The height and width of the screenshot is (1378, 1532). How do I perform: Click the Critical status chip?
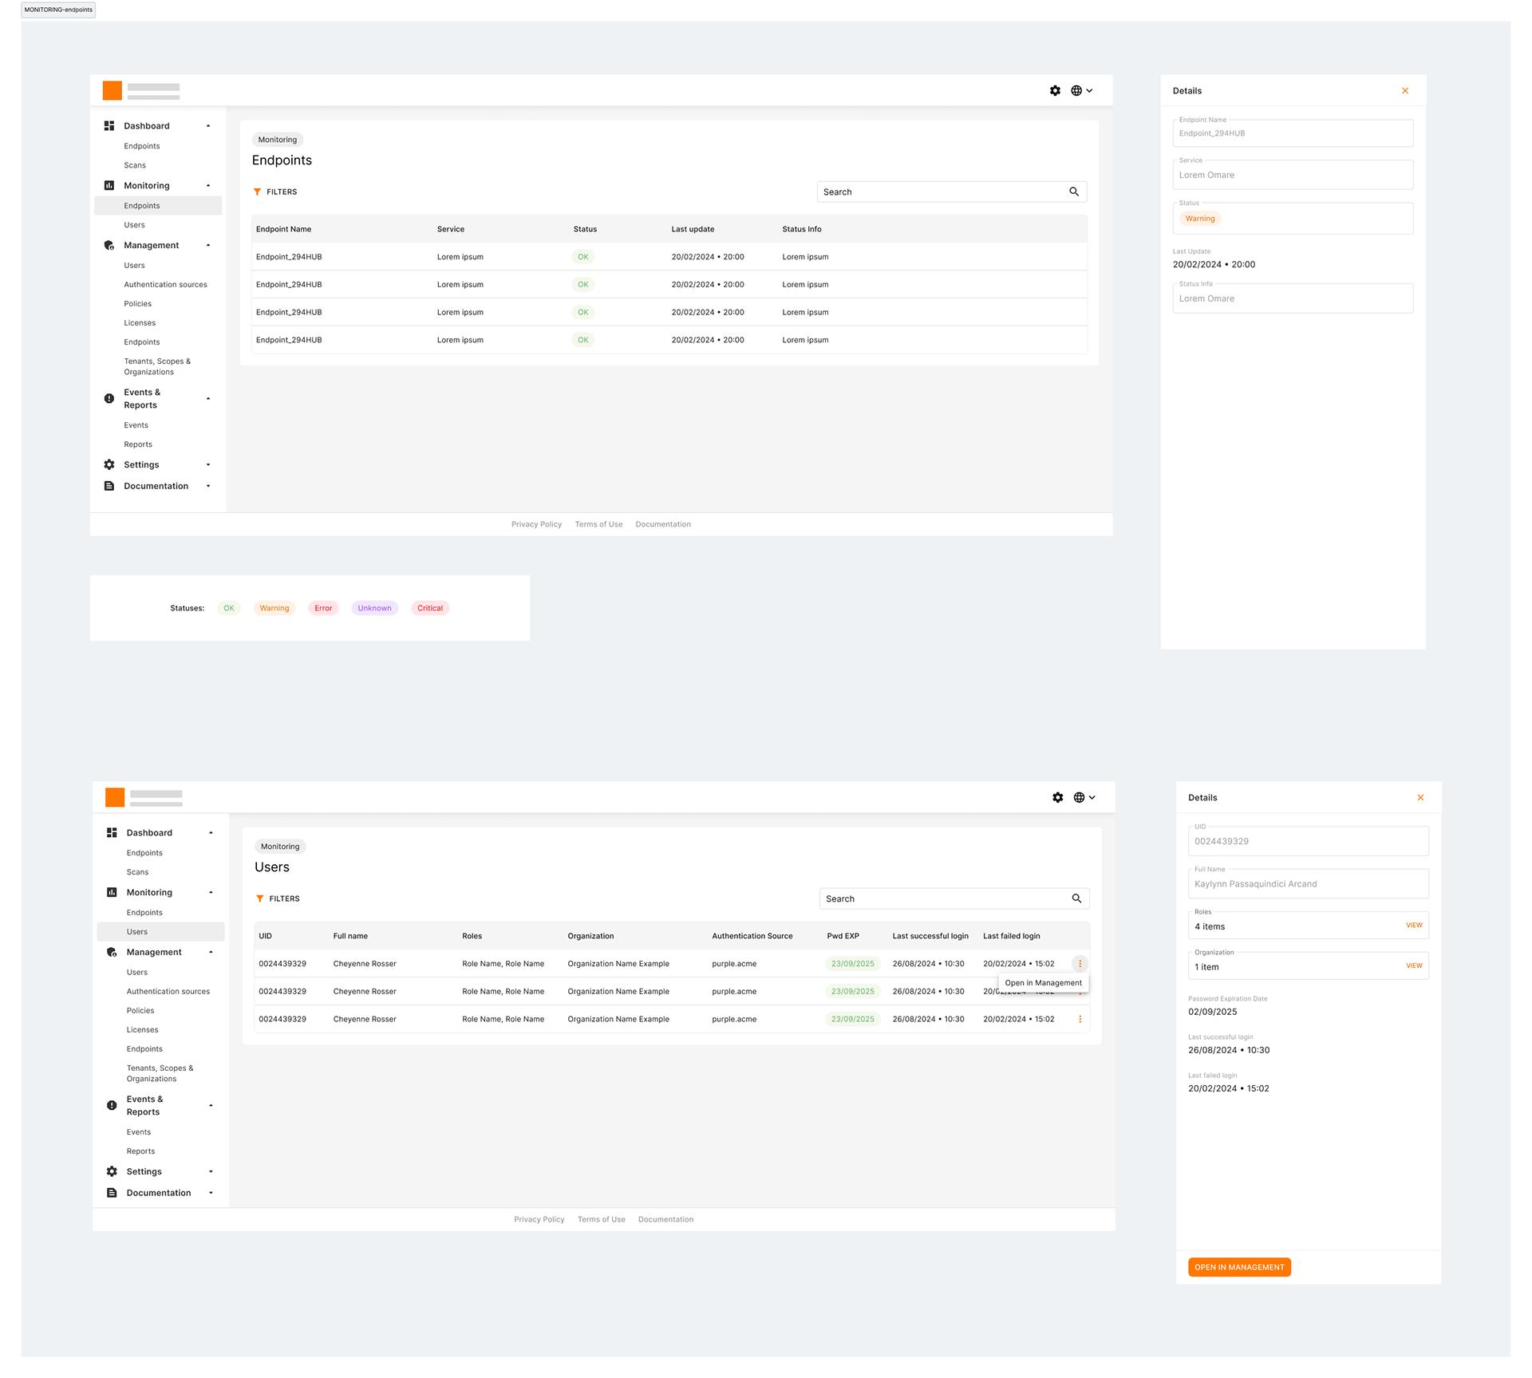coord(429,608)
